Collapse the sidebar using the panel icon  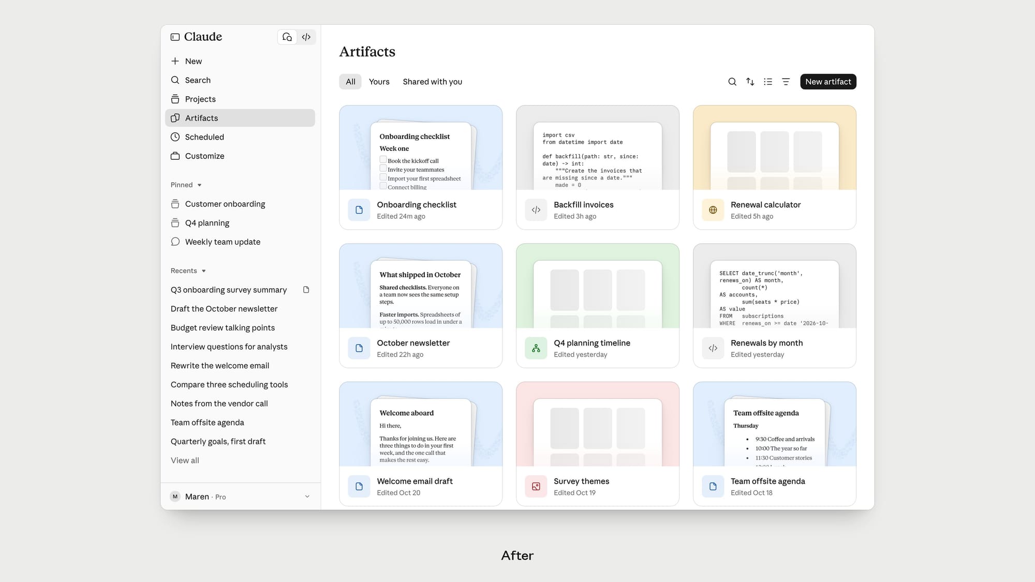(175, 37)
